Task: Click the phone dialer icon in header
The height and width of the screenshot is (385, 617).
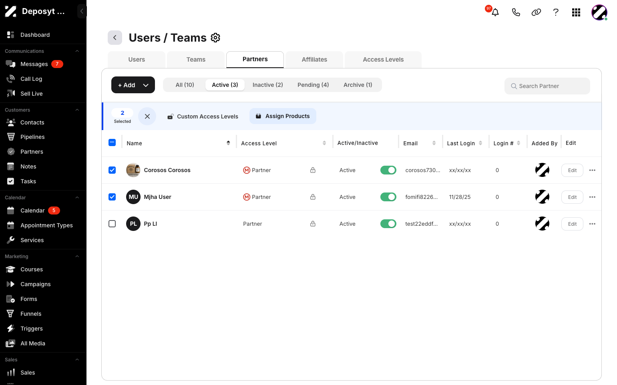Action: [x=516, y=12]
